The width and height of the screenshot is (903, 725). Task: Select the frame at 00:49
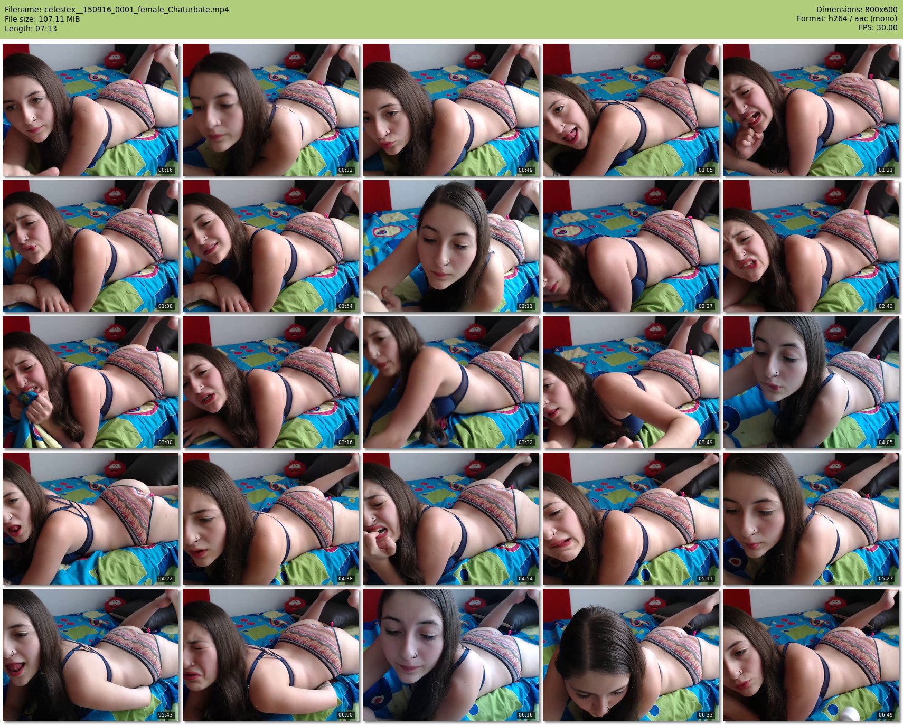[x=450, y=110]
